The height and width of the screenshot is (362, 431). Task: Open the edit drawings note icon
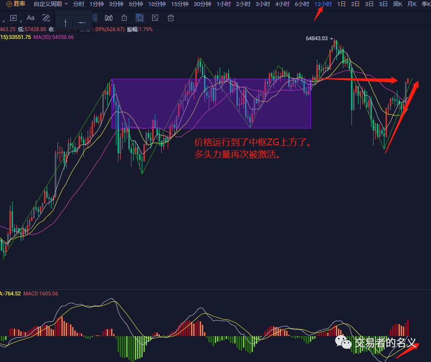(x=155, y=18)
